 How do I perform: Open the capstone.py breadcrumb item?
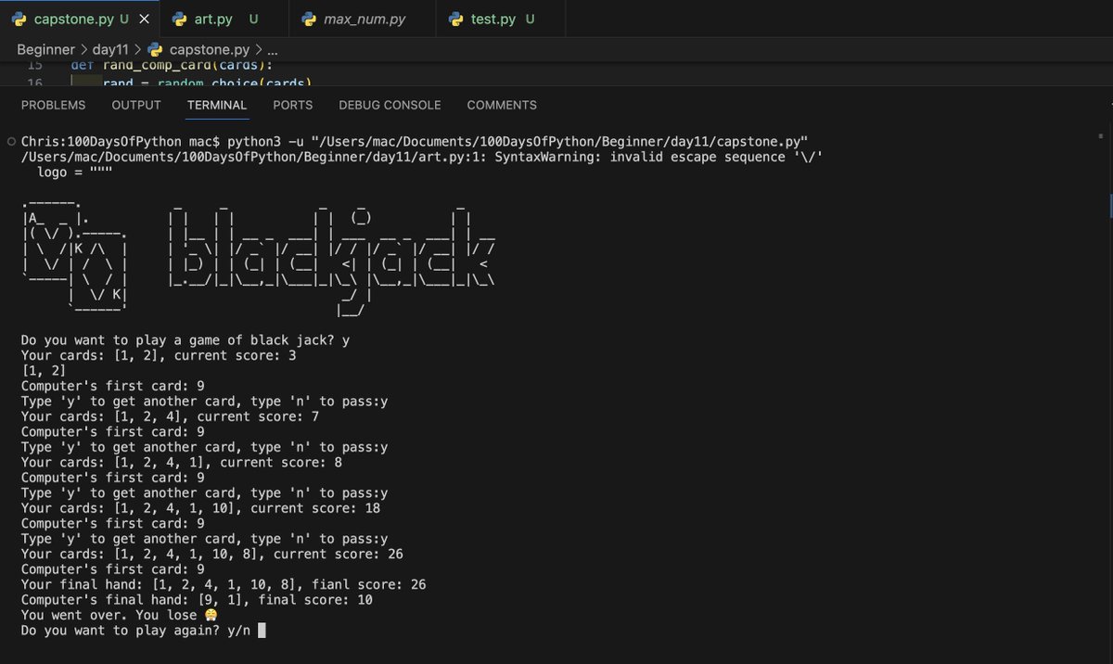(210, 49)
